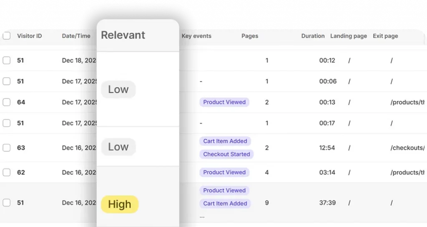This screenshot has width=427, height=227.
Task: Sort by the Visitor ID column header
Action: 29,36
